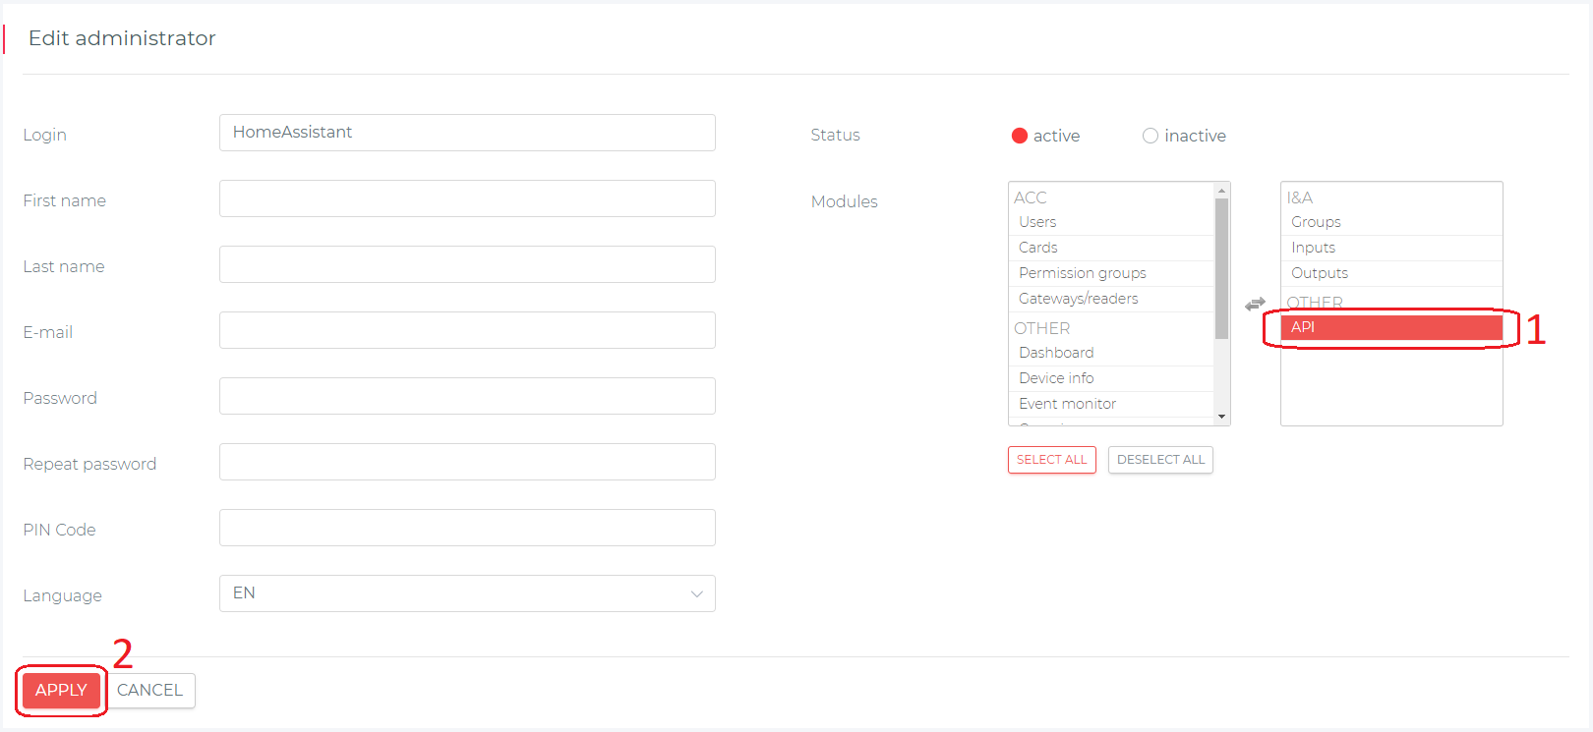1593x732 pixels.
Task: Click the DESELECT ALL button
Action: (1160, 460)
